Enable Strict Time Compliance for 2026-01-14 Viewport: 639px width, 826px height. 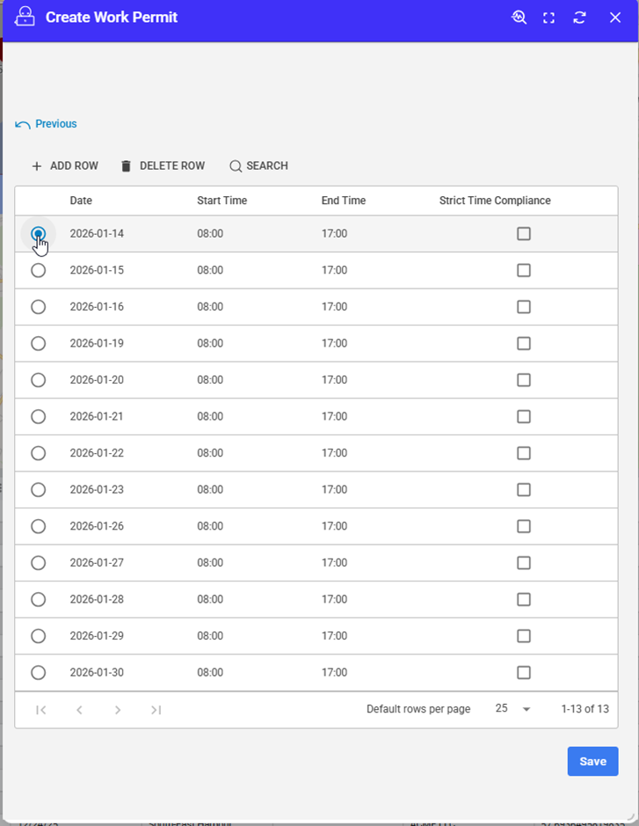coord(524,234)
